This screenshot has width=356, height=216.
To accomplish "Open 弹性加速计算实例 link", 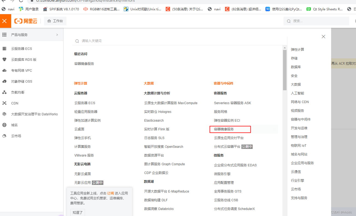I will pos(87,121).
